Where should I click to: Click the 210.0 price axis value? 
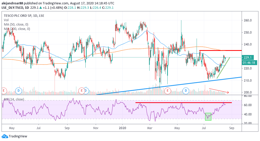[248, 80]
